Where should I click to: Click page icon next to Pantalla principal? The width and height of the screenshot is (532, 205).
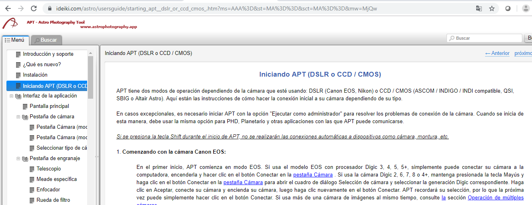tap(24, 106)
